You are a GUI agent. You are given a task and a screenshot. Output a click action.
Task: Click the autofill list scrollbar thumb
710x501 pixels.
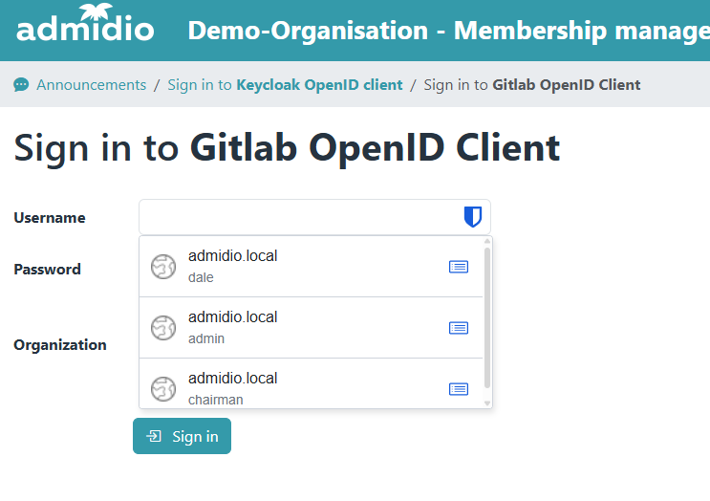point(487,316)
